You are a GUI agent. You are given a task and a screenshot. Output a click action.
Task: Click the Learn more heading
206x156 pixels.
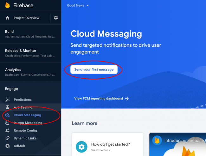tap(85, 123)
